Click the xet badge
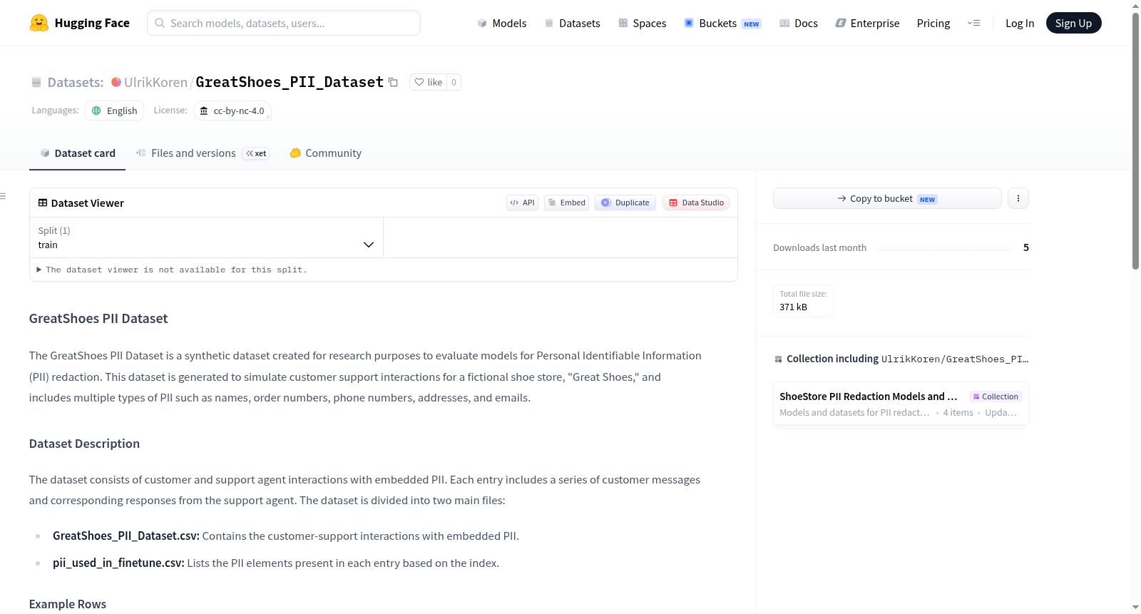The height and width of the screenshot is (614, 1141). [x=256, y=153]
